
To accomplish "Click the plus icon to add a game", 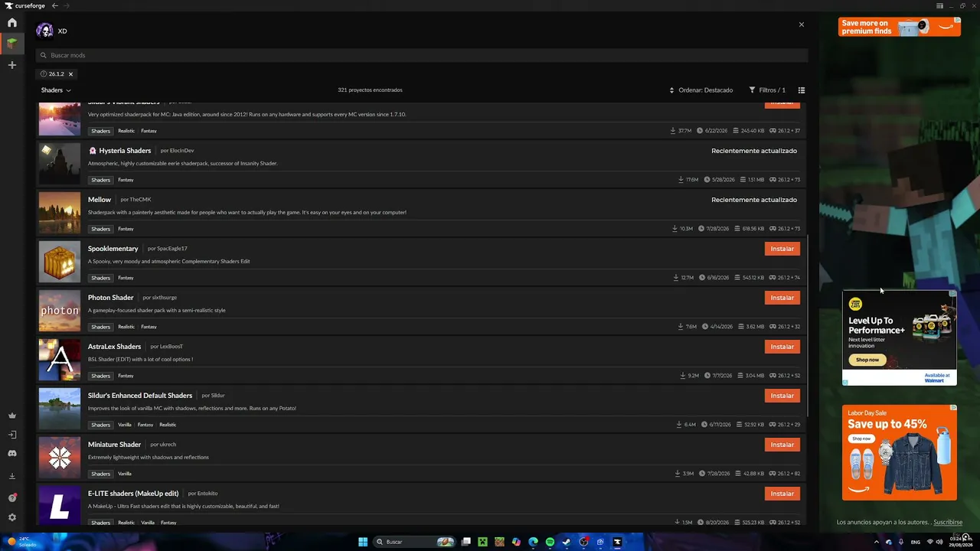I will pos(11,65).
